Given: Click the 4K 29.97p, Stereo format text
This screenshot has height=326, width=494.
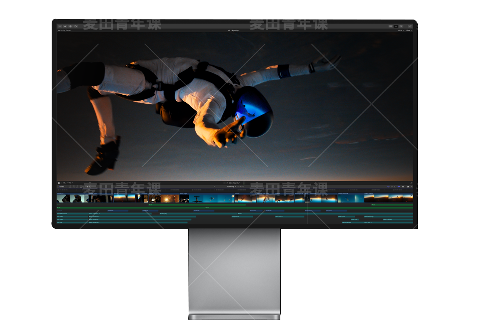Looking at the screenshot, I should pos(64,30).
